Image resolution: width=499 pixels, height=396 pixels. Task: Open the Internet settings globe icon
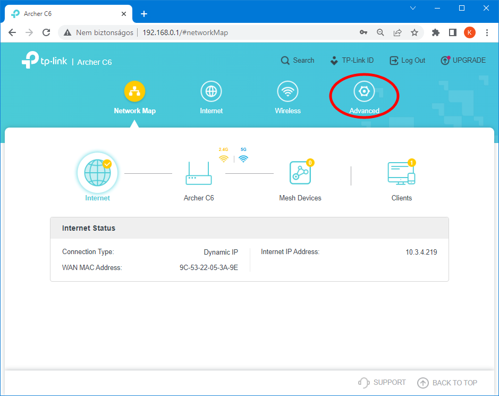pos(212,91)
